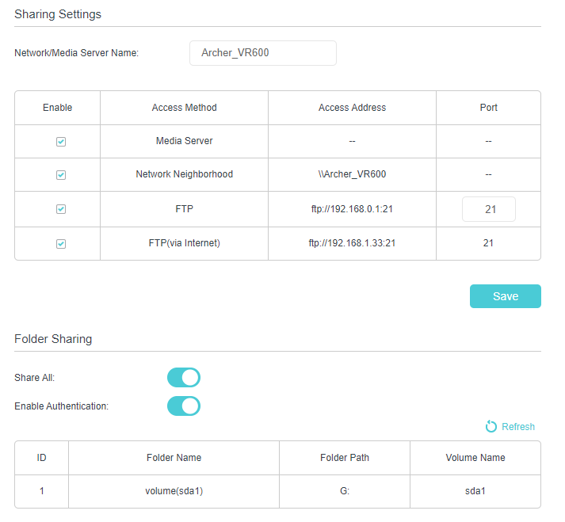The width and height of the screenshot is (565, 522).
Task: Select the sda1 volume name cell
Action: click(x=475, y=491)
